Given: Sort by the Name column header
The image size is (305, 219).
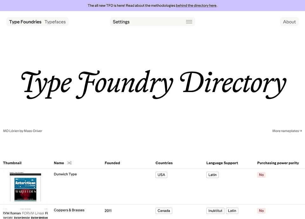Looking at the screenshot, I should click(59, 163).
